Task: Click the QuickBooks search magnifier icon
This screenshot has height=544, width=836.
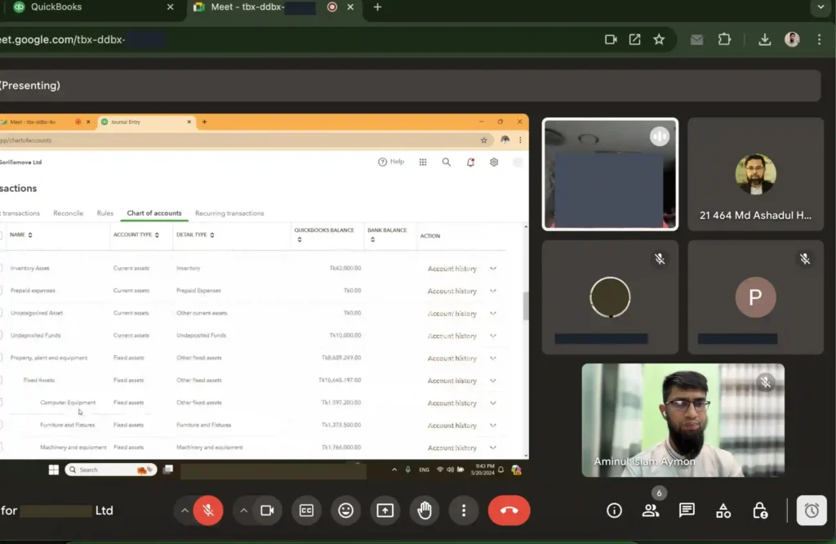Action: [447, 162]
